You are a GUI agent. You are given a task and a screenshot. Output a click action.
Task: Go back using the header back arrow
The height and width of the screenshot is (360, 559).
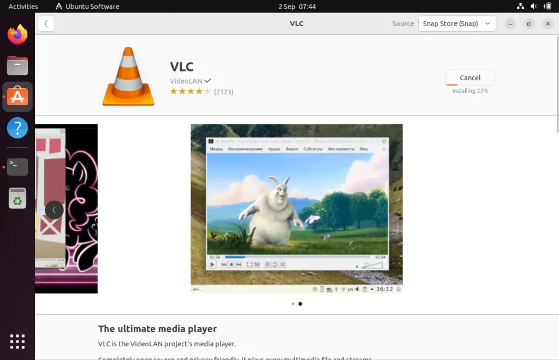point(46,23)
